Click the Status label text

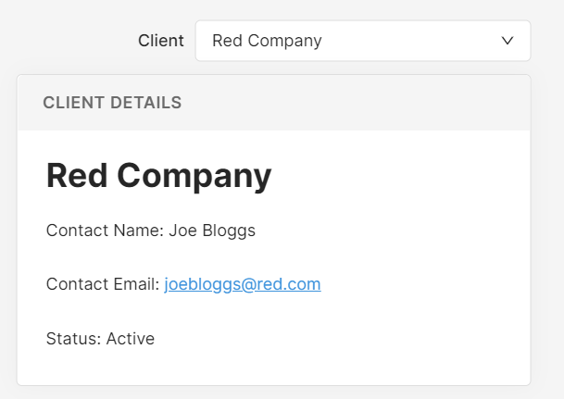tap(74, 339)
